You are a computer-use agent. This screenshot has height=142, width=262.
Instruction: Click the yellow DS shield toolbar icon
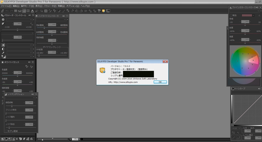[103, 11]
